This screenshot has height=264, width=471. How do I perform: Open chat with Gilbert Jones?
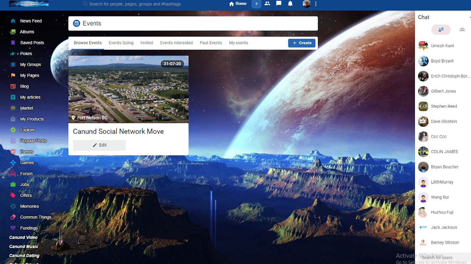(x=443, y=91)
